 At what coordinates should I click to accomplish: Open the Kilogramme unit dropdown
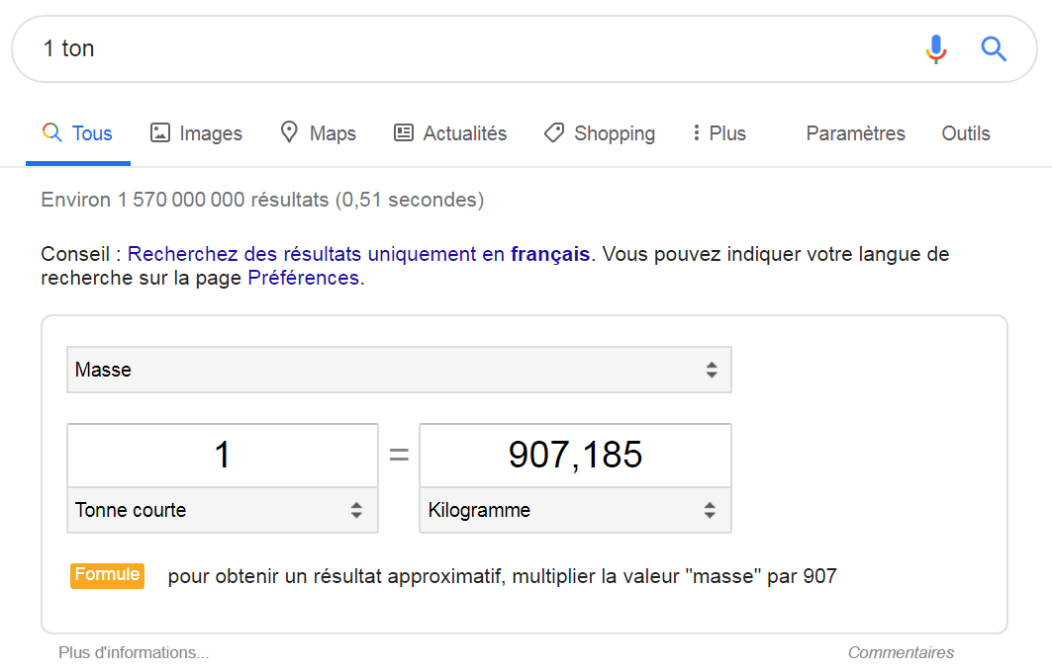pos(575,511)
